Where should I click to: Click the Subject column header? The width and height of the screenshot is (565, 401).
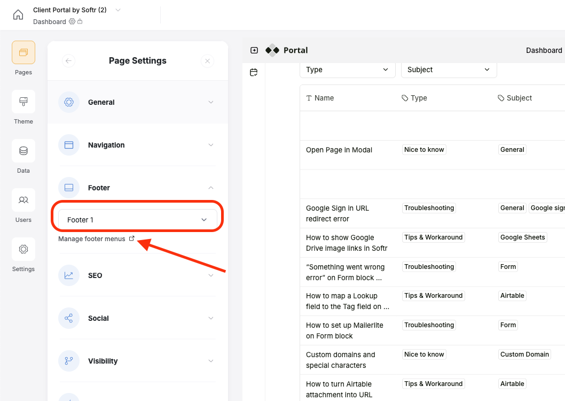515,98
